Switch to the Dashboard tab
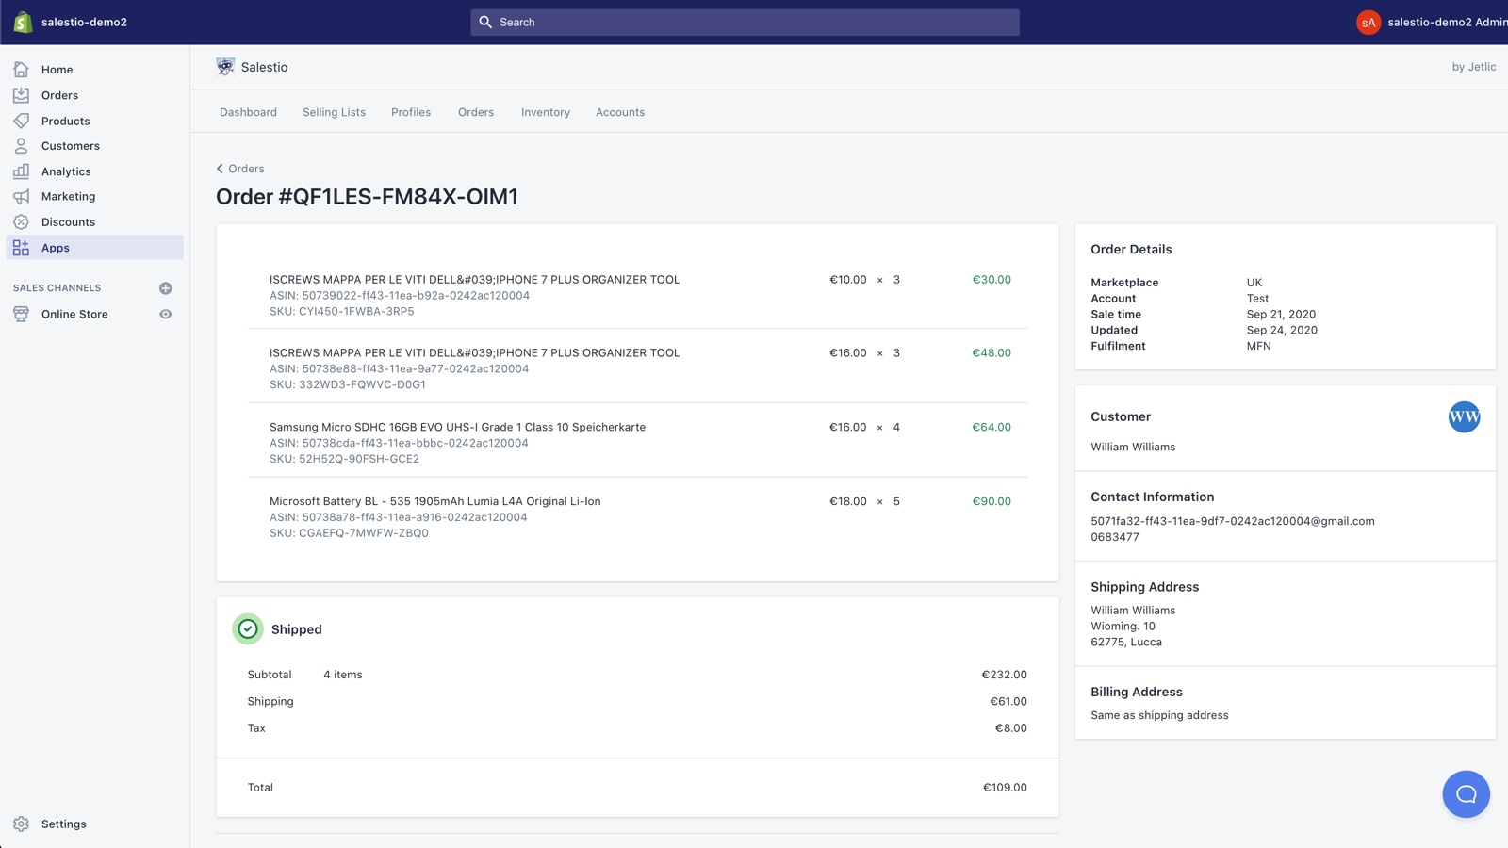The image size is (1508, 848). pos(248,112)
